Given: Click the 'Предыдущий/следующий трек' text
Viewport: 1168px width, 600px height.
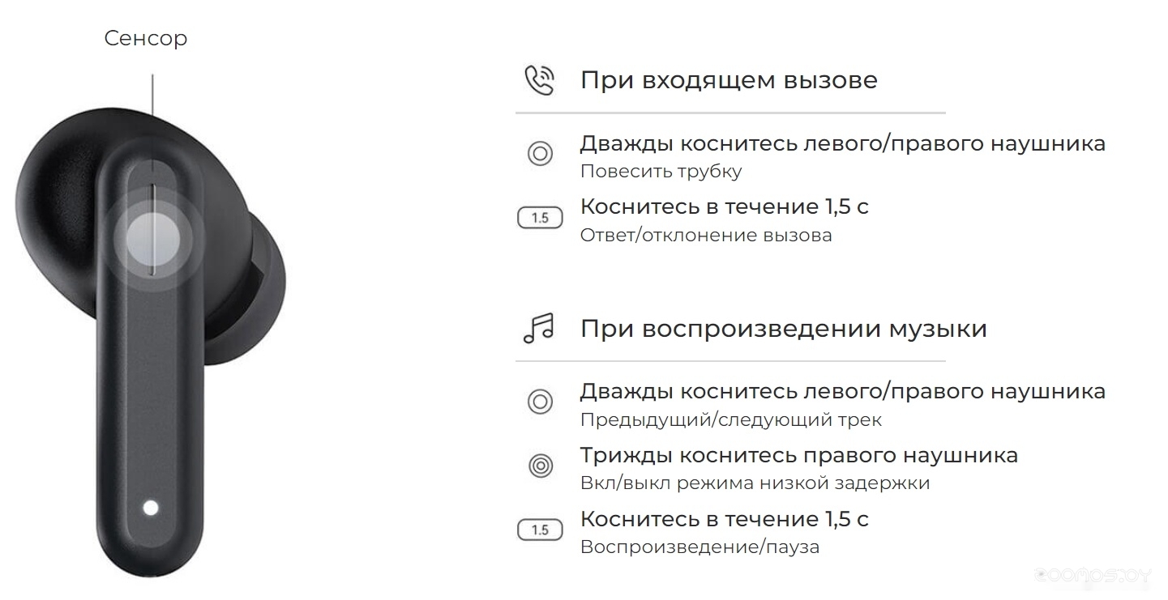Looking at the screenshot, I should tap(731, 420).
